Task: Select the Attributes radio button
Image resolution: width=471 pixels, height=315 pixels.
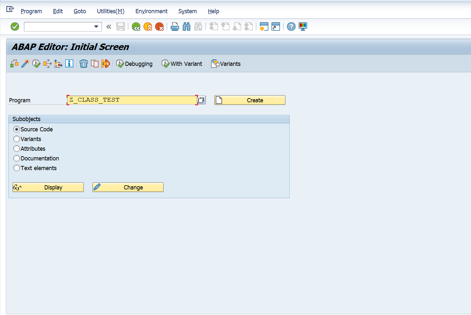Action: pos(16,148)
